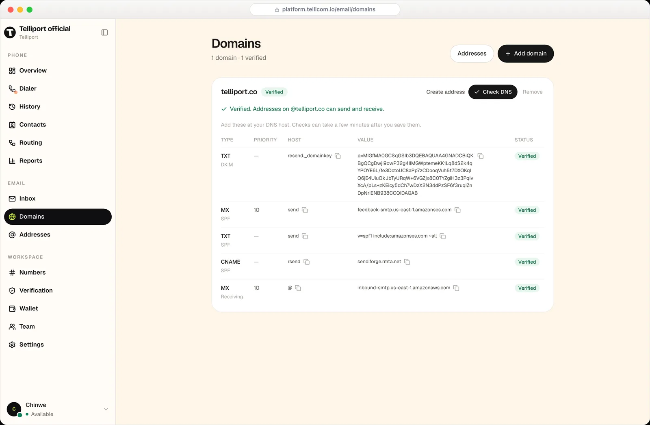Click the Add domain button
This screenshot has height=425, width=650.
pyautogui.click(x=526, y=54)
